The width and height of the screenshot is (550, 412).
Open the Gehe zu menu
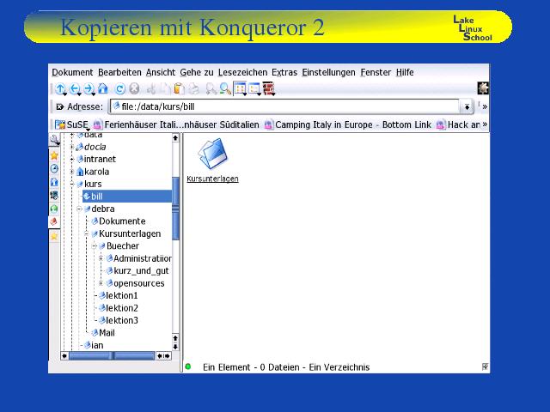pyautogui.click(x=197, y=72)
